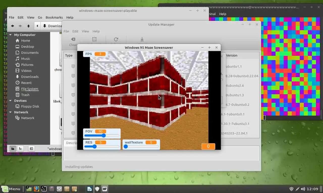Open the Edit menu in Update Manager
Image resolution: width=323 pixels, height=193 pixels.
[75, 31]
